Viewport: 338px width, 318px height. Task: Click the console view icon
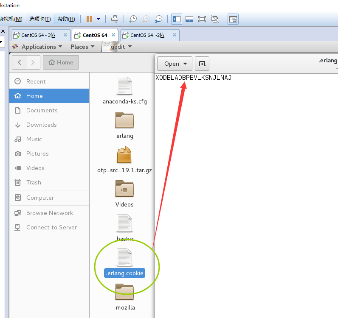pos(233,19)
